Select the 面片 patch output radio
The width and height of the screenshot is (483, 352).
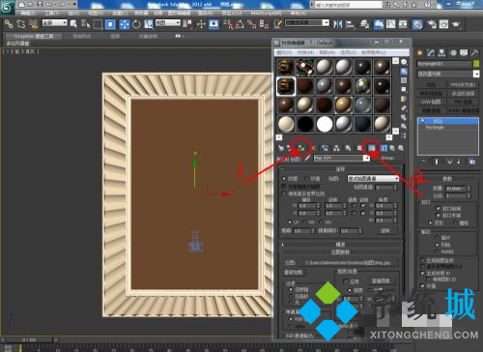[437, 238]
